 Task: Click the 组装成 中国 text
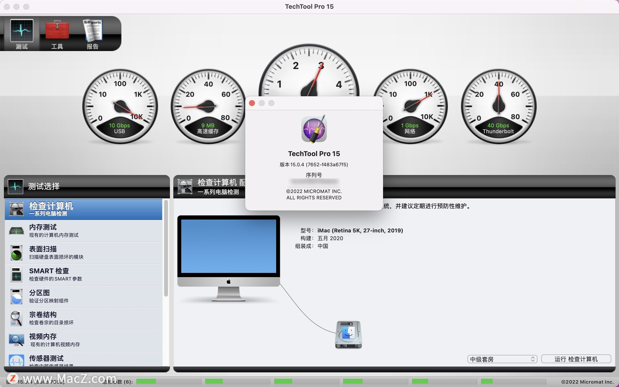click(x=311, y=246)
